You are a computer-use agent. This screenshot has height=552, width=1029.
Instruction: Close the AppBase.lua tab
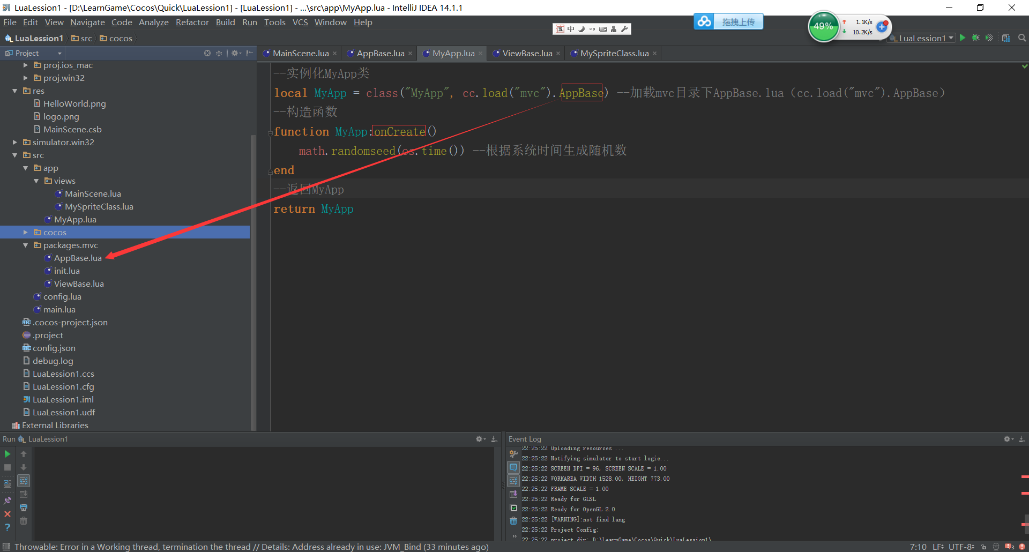click(x=411, y=54)
